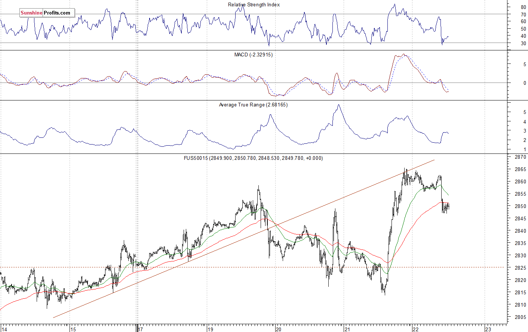Click the date label 14 on time axis
The image size is (528, 332).
[4, 329]
